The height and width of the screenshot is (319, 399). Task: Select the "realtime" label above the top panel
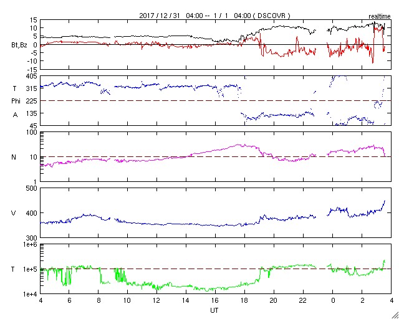point(380,17)
